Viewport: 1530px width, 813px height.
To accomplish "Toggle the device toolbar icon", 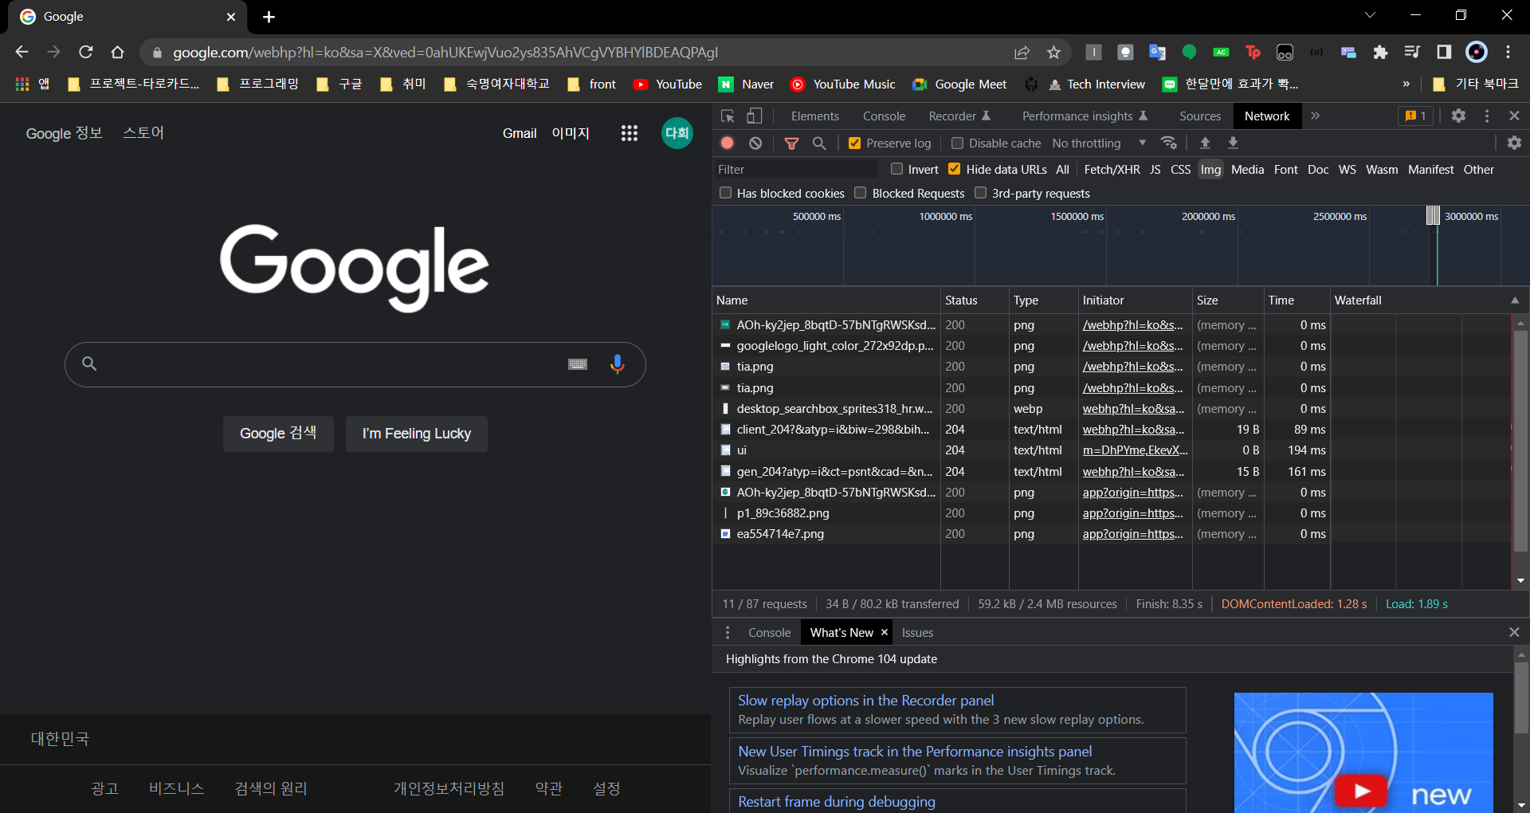I will click(754, 116).
